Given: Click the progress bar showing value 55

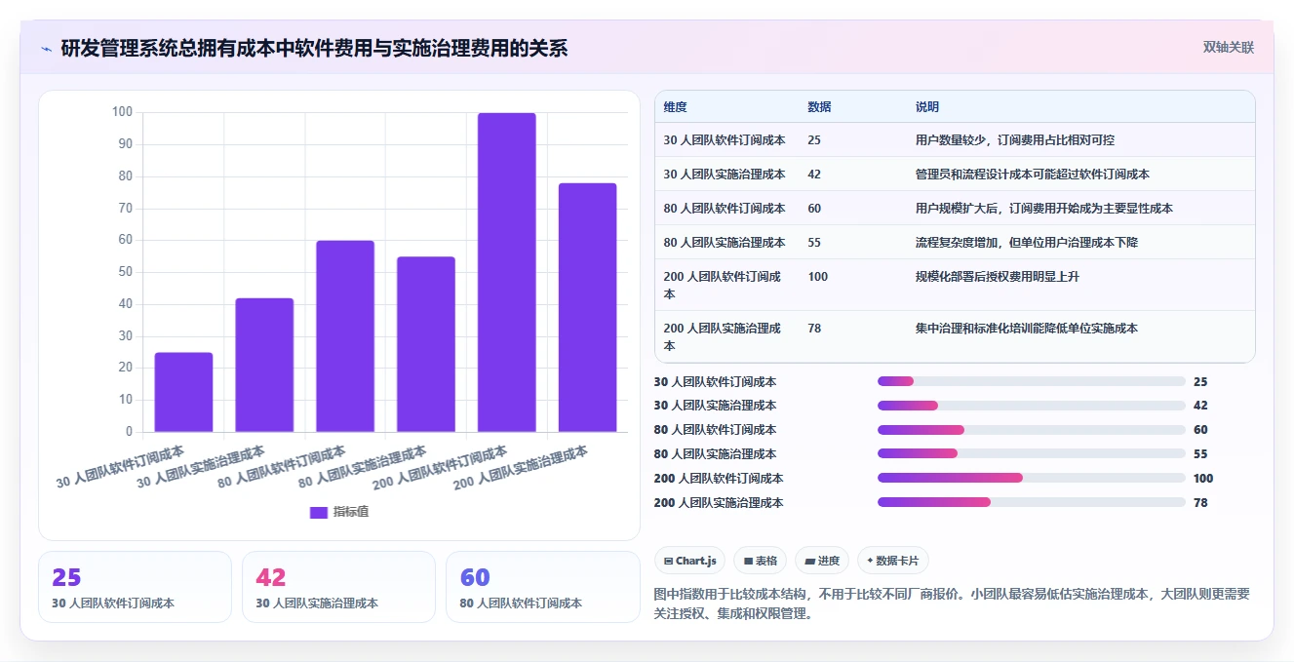Looking at the screenshot, I should click(x=1032, y=454).
